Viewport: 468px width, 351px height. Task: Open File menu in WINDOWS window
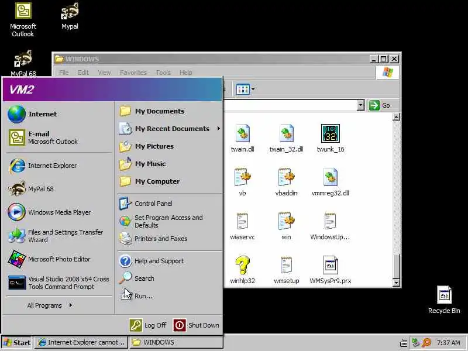[x=64, y=73]
